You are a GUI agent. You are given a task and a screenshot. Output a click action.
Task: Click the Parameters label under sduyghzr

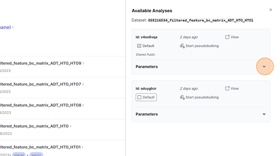point(147,114)
